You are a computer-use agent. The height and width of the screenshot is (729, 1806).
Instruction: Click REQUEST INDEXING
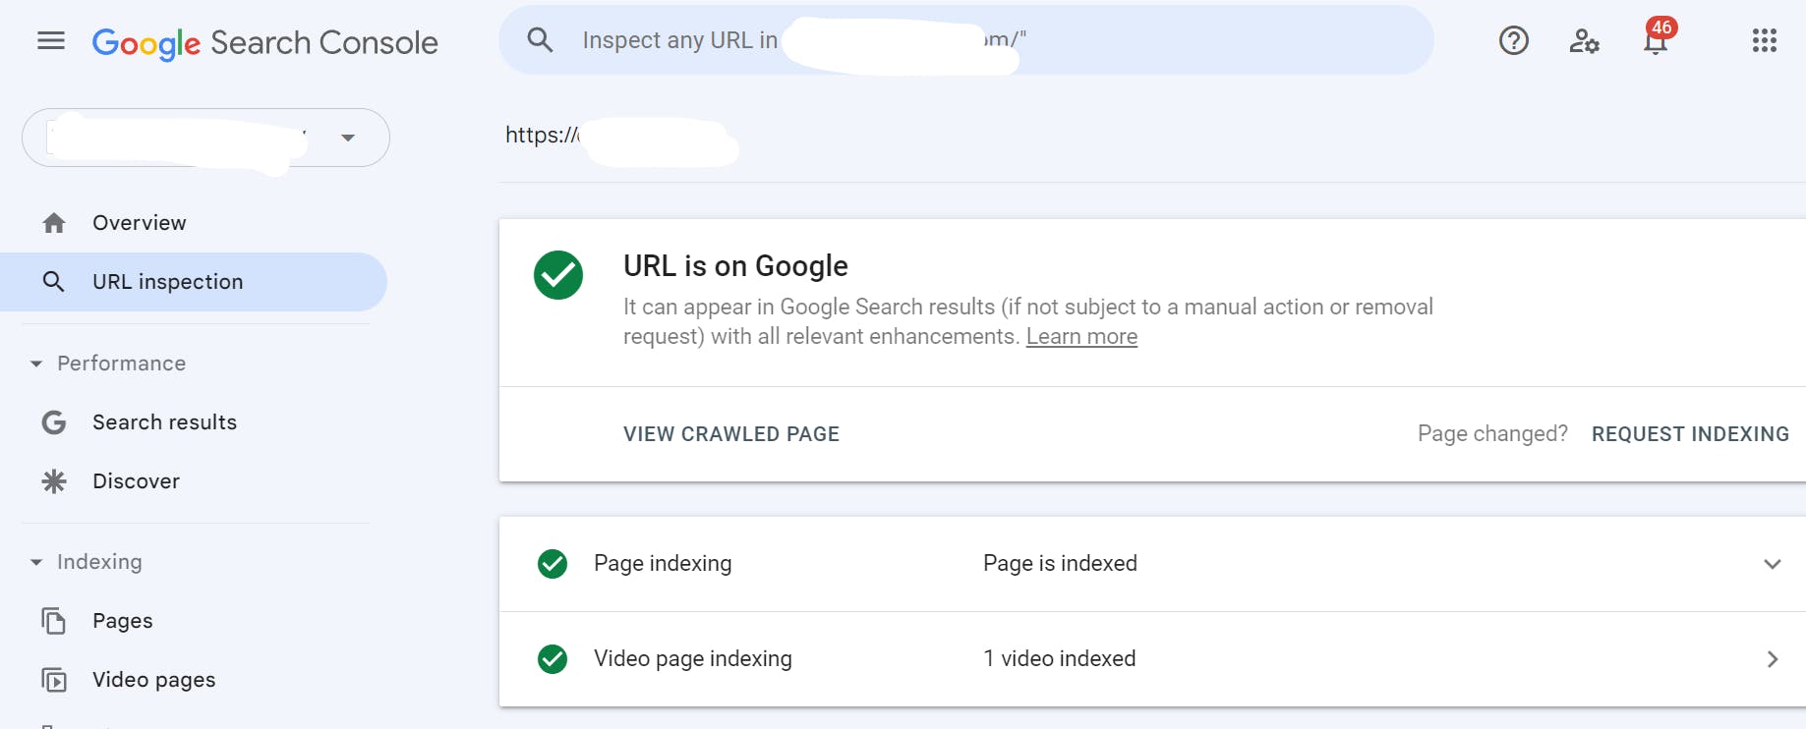click(1690, 434)
